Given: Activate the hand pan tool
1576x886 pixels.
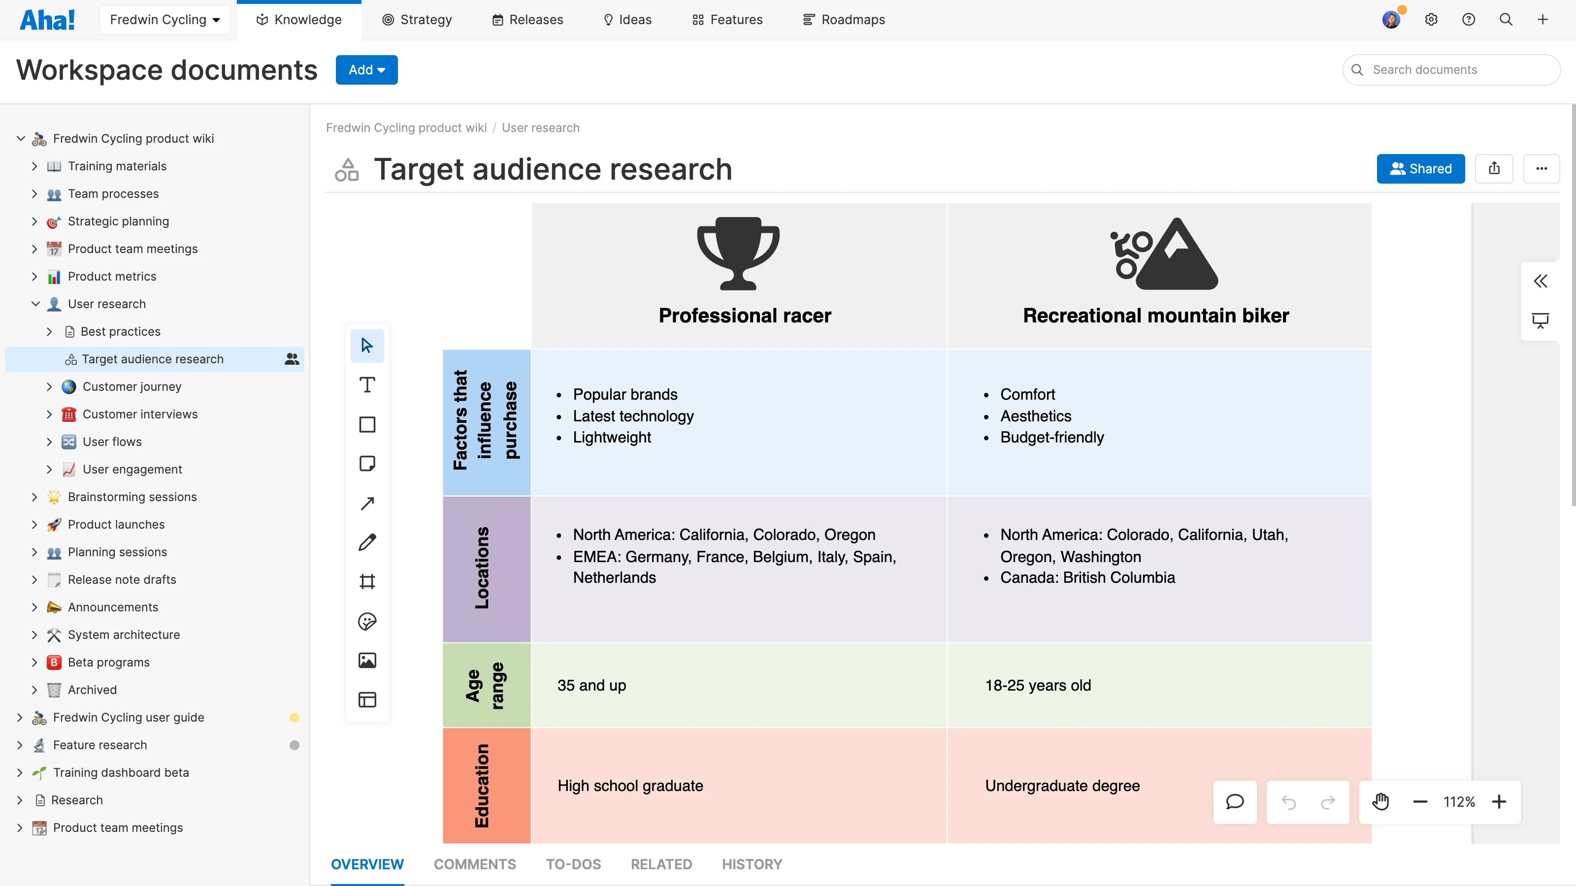Looking at the screenshot, I should point(1380,802).
